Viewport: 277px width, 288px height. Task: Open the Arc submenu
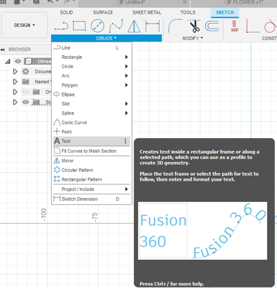coord(92,76)
